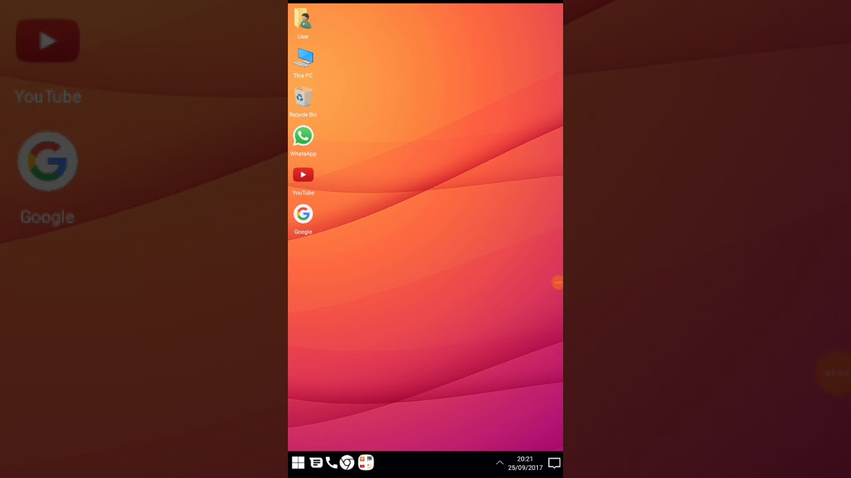Image resolution: width=851 pixels, height=478 pixels.
Task: Open the User folder icon
Action: 303,19
